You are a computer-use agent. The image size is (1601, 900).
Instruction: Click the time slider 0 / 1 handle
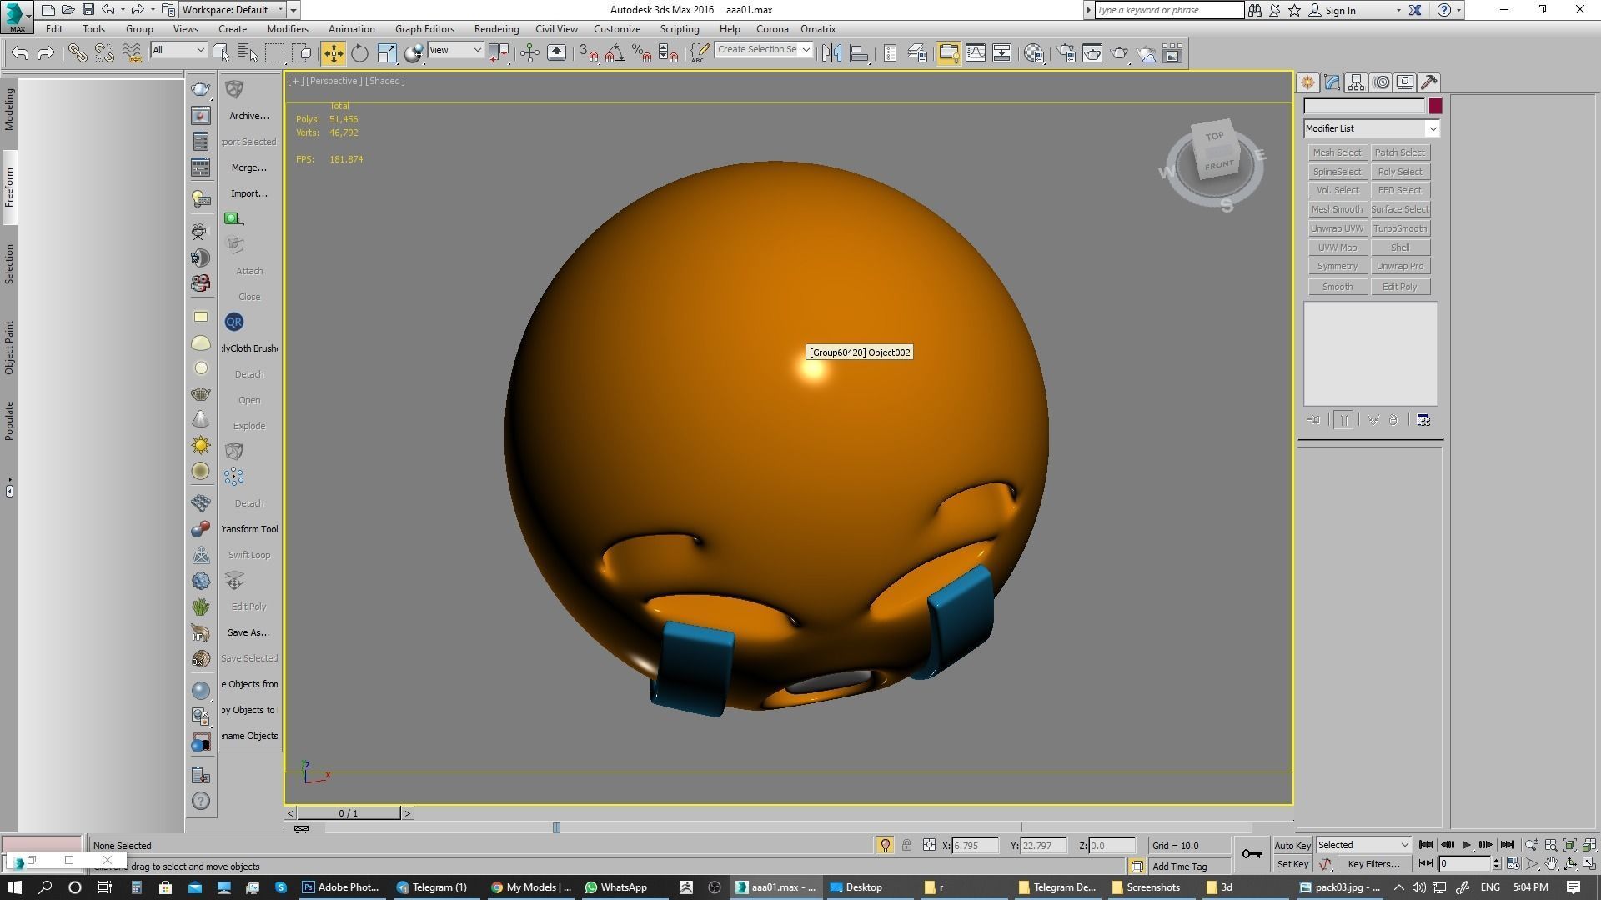point(349,813)
